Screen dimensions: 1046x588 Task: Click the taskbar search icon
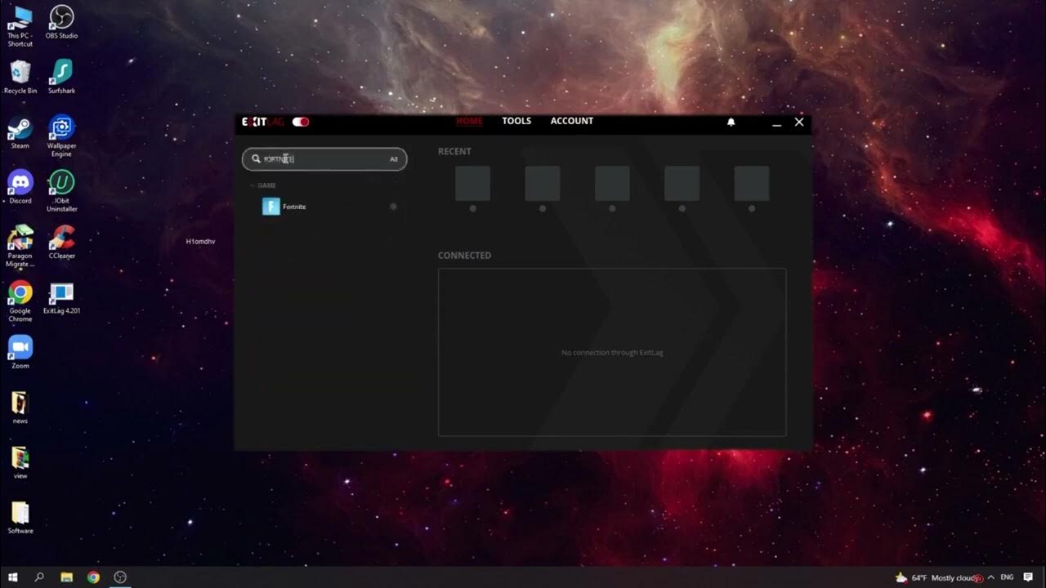39,577
